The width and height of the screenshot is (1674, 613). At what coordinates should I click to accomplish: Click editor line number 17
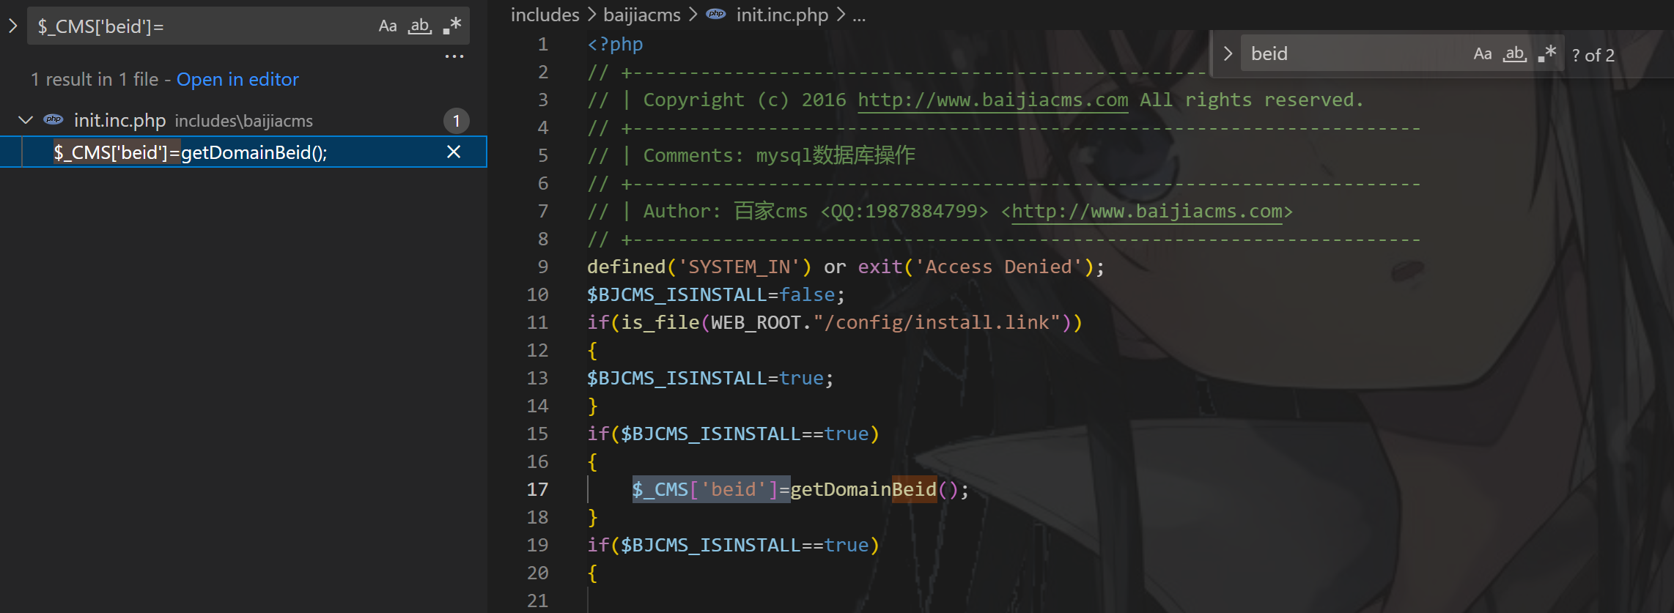click(x=537, y=489)
